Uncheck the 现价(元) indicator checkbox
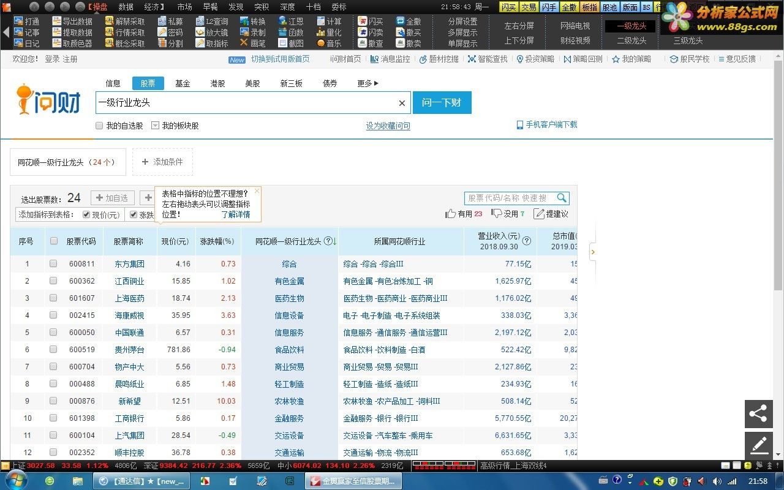The width and height of the screenshot is (784, 490). click(x=86, y=215)
